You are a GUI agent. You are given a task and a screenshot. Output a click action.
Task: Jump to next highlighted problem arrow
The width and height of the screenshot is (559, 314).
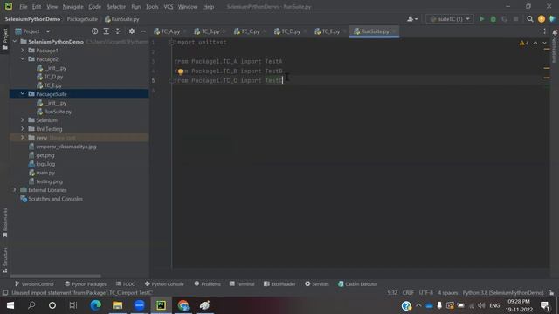point(544,43)
